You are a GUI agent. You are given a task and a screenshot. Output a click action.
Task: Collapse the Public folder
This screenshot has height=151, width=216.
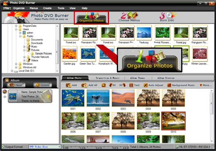click(x=20, y=36)
